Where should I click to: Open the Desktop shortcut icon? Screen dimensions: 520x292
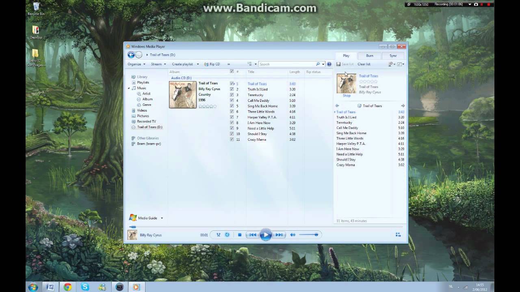(x=36, y=32)
